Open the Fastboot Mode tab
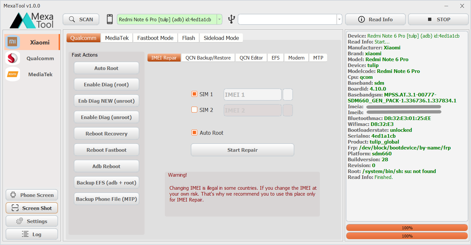The width and height of the screenshot is (471, 245). 155,38
